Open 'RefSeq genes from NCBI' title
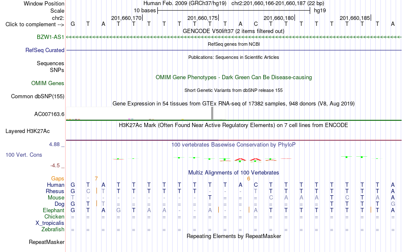 coord(234,44)
